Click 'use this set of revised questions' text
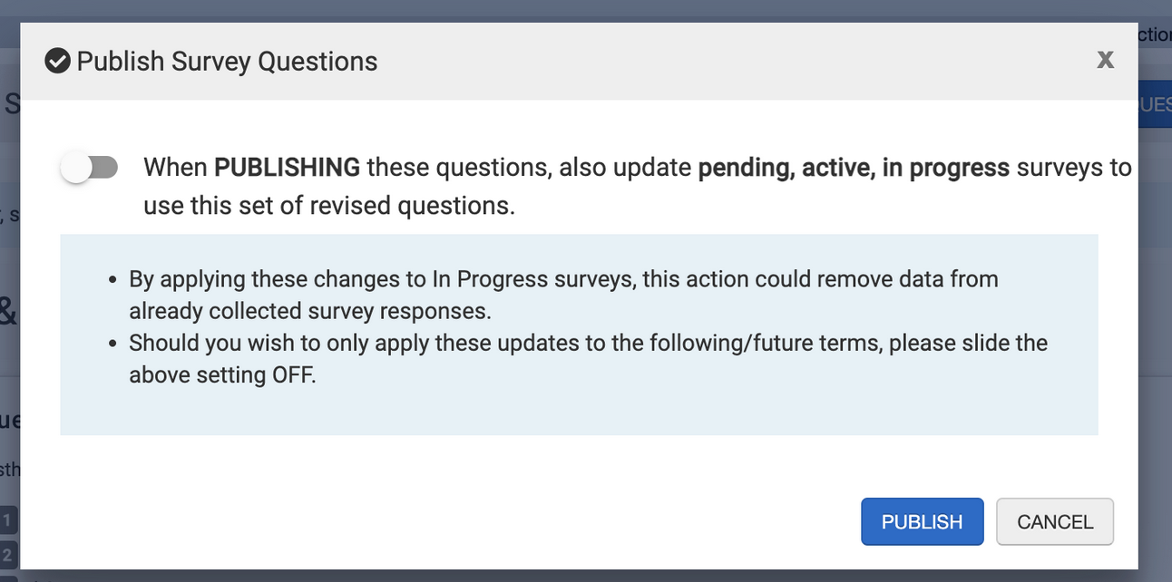The image size is (1172, 582). click(328, 206)
